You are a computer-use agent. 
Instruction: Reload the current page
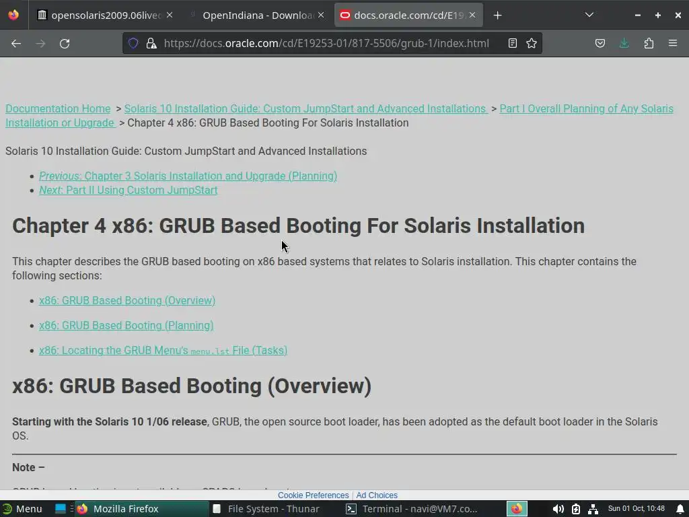pyautogui.click(x=65, y=44)
